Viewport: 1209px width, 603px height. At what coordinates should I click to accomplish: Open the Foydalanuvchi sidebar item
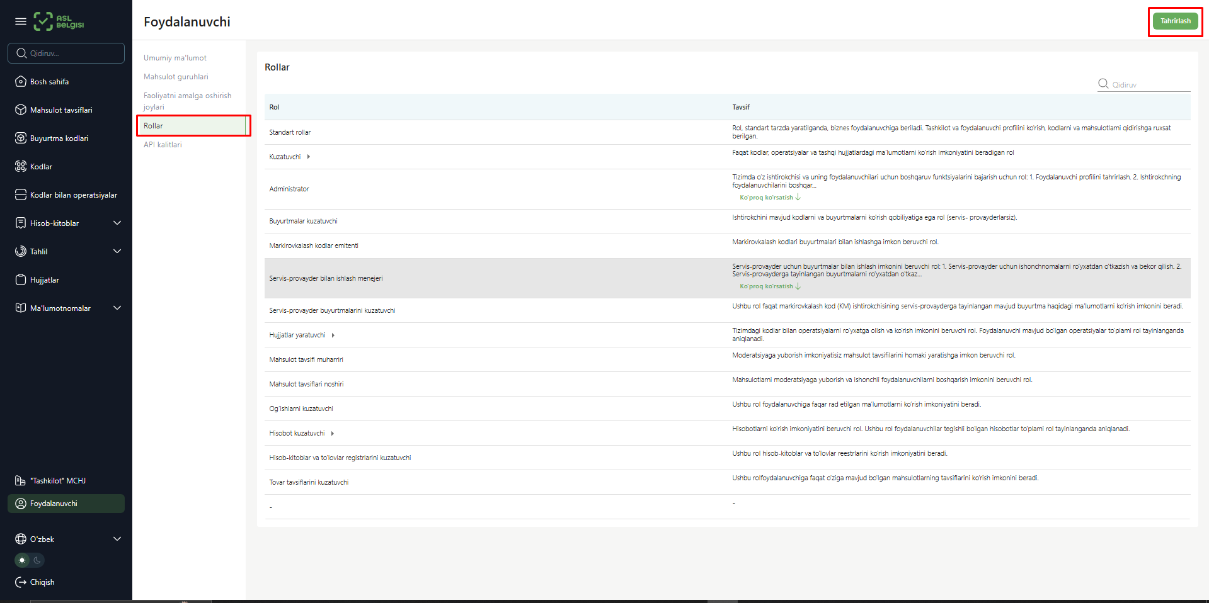[x=66, y=504]
